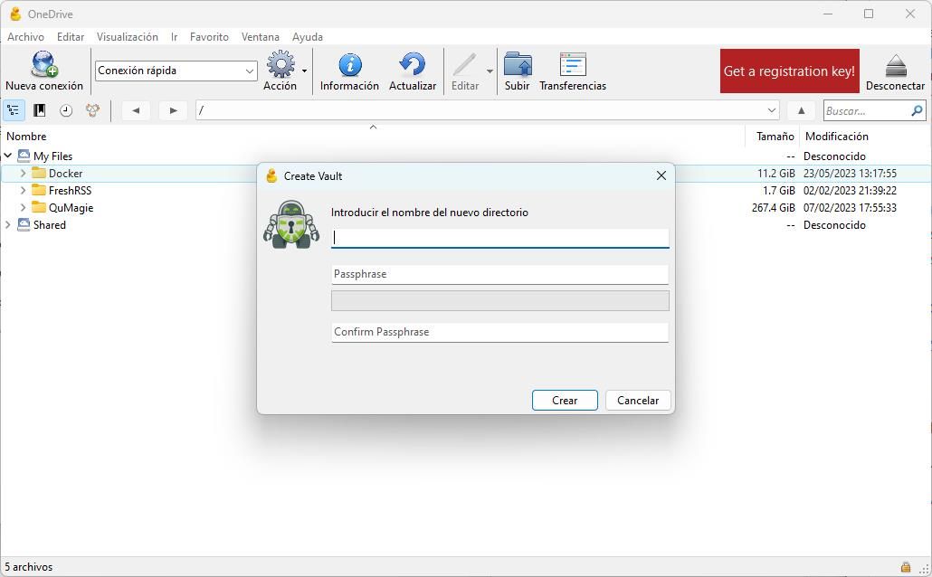This screenshot has width=932, height=577.
Task: Click the 5 archivos status text
Action: click(x=29, y=567)
